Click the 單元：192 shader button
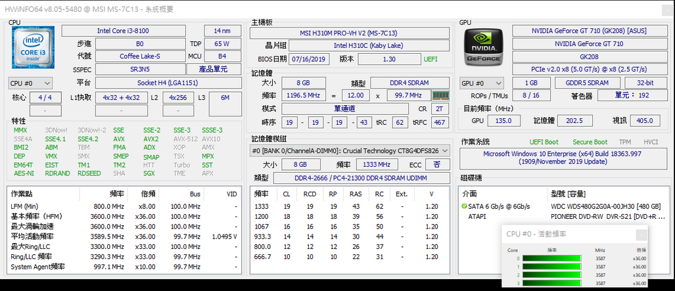 tap(632, 95)
